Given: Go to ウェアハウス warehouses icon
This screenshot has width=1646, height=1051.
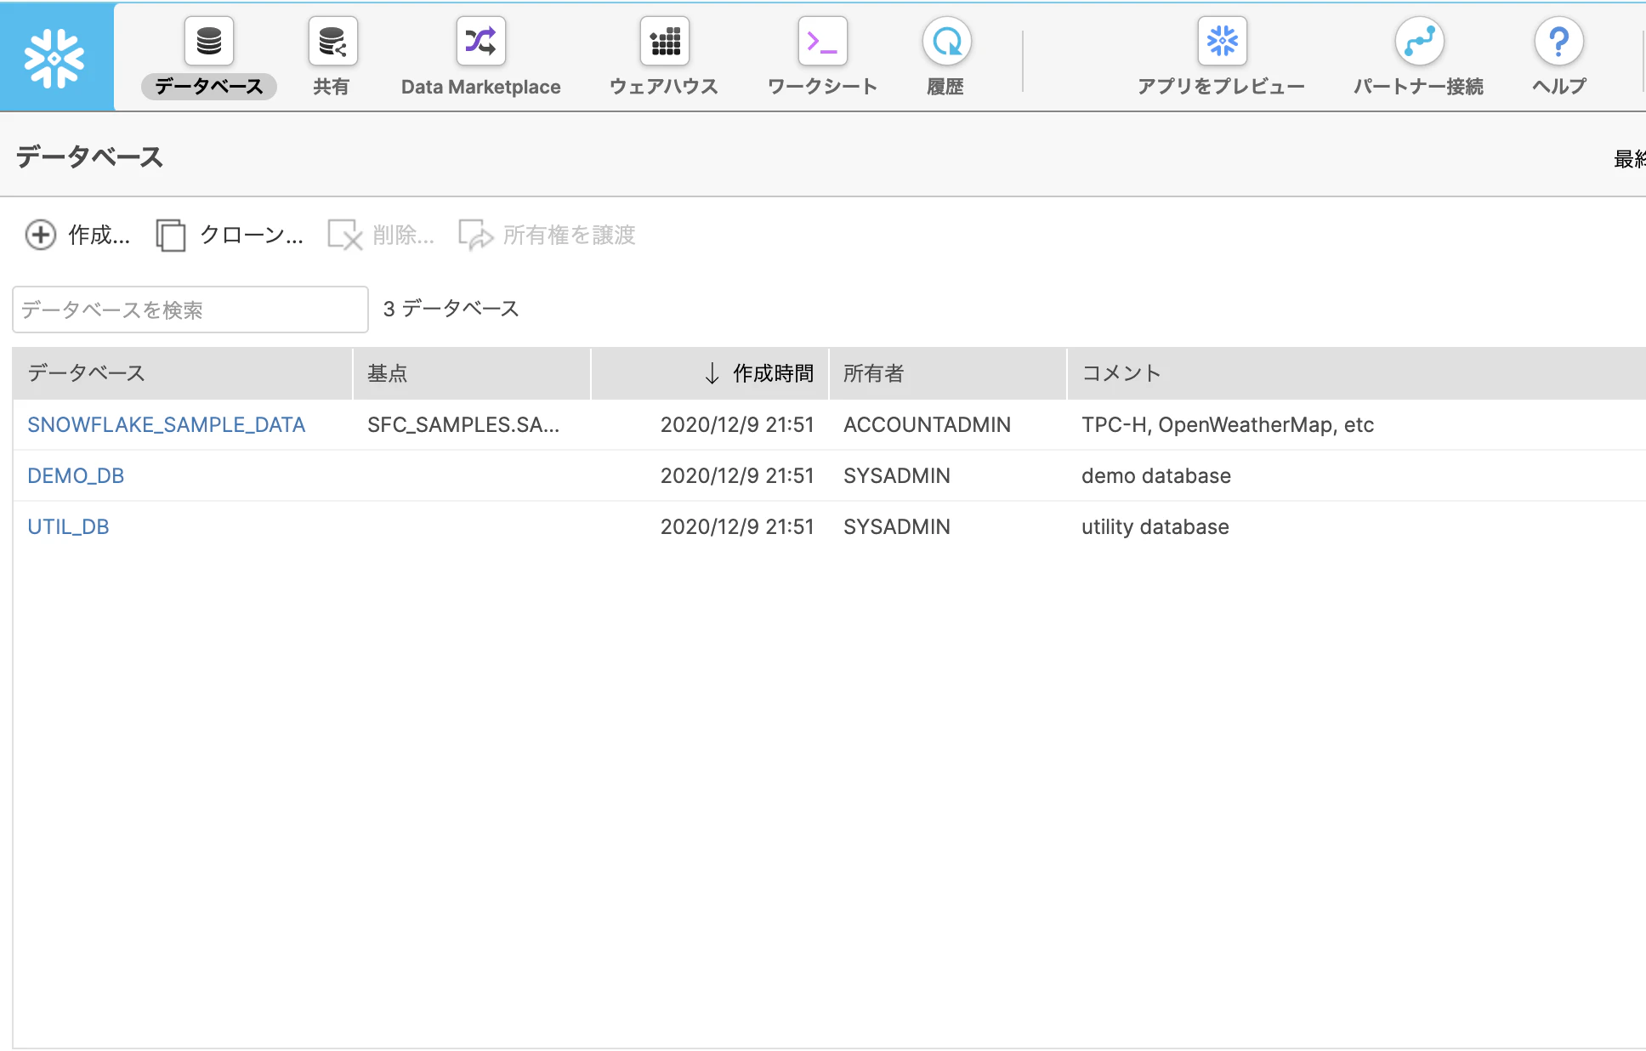Looking at the screenshot, I should point(664,42).
